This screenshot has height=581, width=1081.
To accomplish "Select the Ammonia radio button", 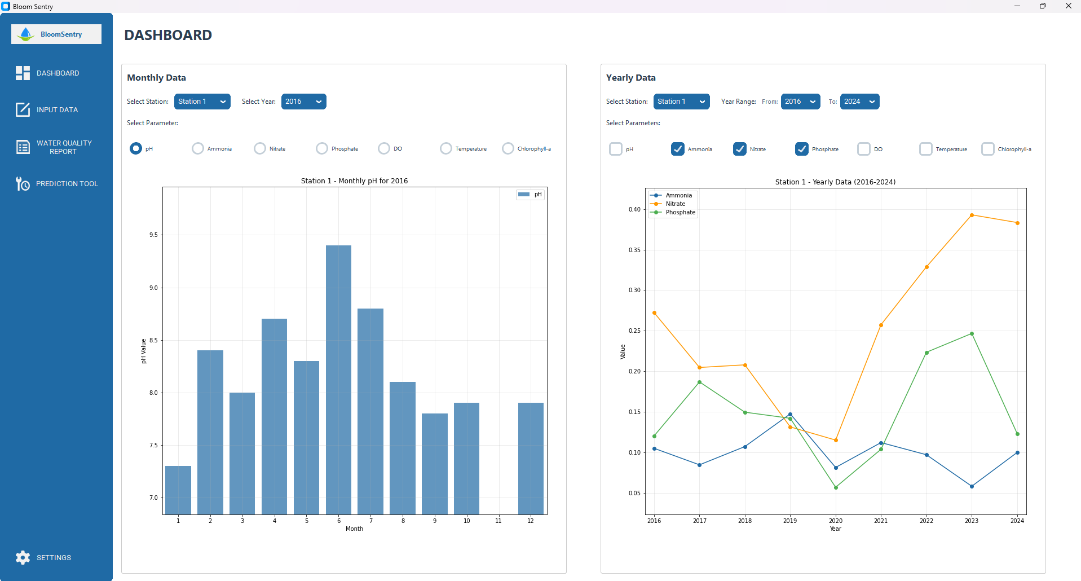I will coord(197,148).
